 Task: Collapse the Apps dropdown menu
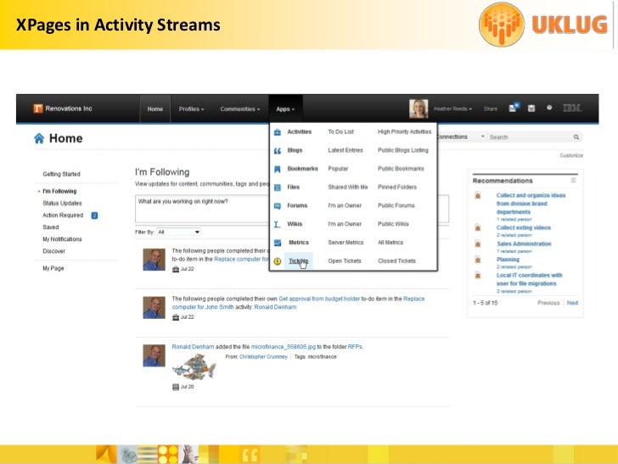point(285,109)
